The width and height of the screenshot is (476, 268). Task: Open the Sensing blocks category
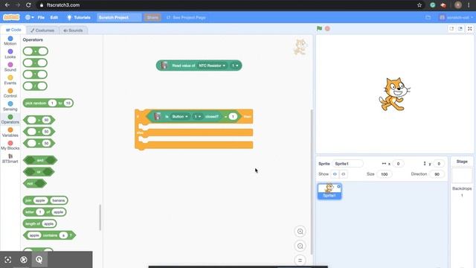coord(10,106)
